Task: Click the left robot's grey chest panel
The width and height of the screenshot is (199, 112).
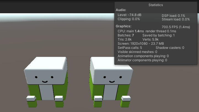Action: tap(47, 92)
